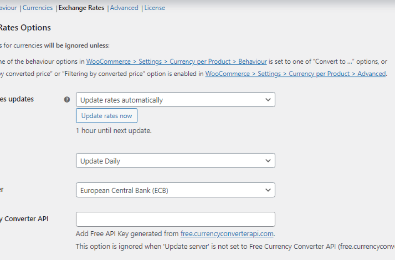Click the chevron on the ECB server dropdown
Image resolution: width=395 pixels, height=260 pixels.
[269, 189]
